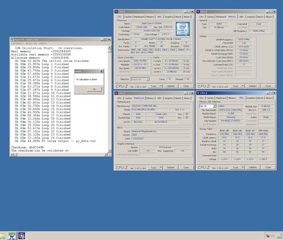Click the red system tray icon
The image size is (283, 240).
[268, 236]
